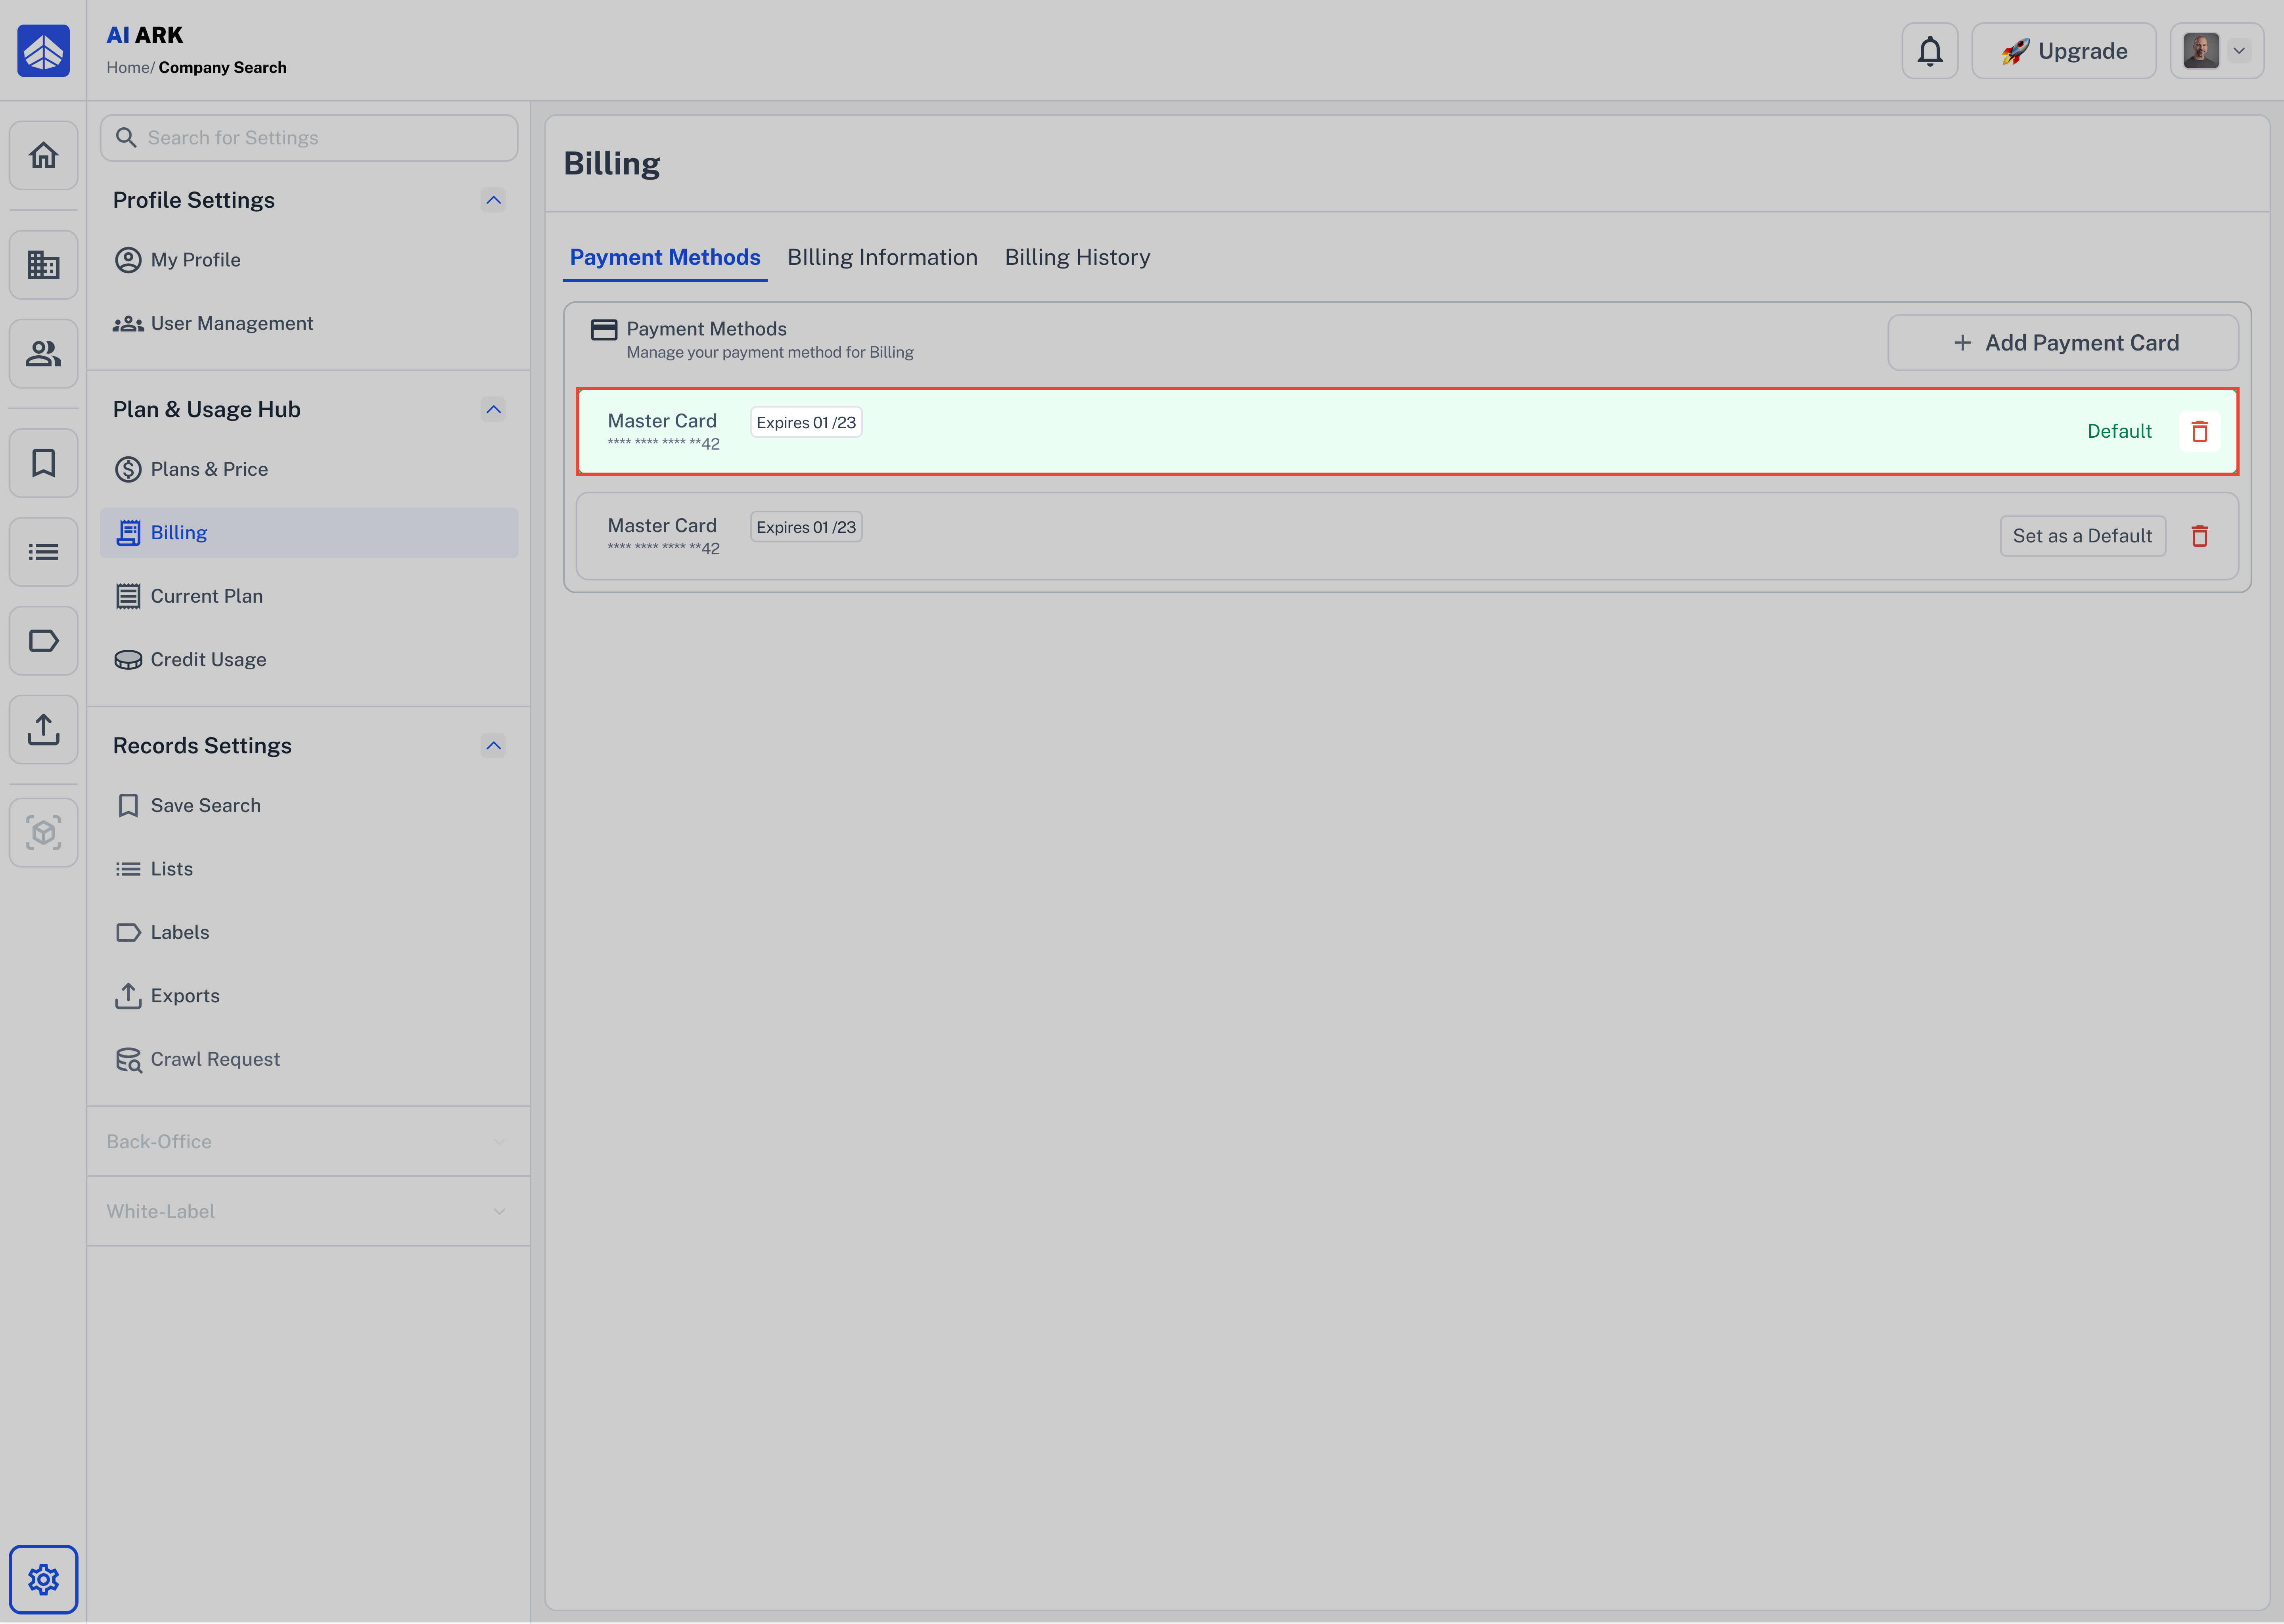
Task: Open Credit Usage
Action: coord(309,660)
